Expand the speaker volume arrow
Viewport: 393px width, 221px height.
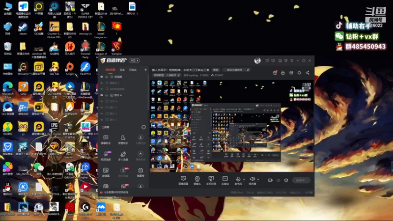(258, 179)
